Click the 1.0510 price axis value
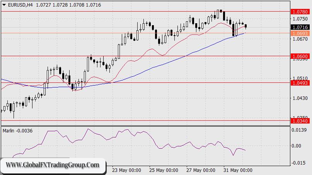 (300, 78)
